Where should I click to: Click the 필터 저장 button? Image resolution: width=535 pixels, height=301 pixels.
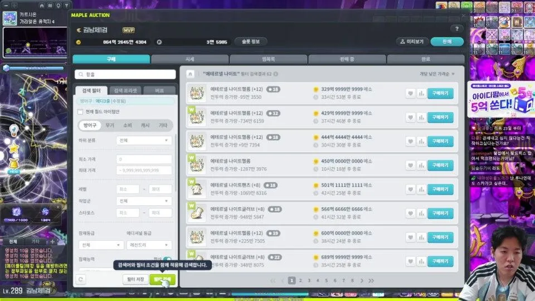[x=135, y=279]
